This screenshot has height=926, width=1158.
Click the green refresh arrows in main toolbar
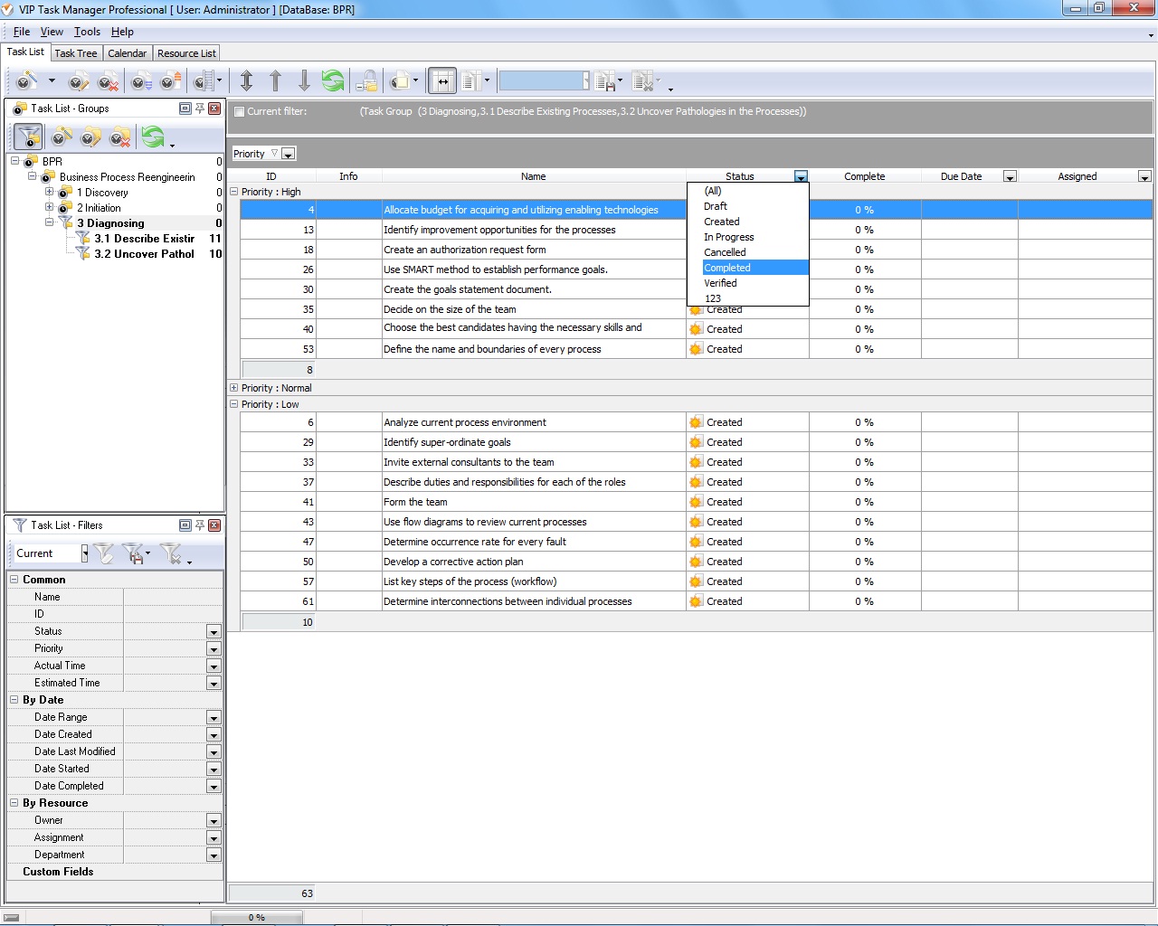coord(333,81)
